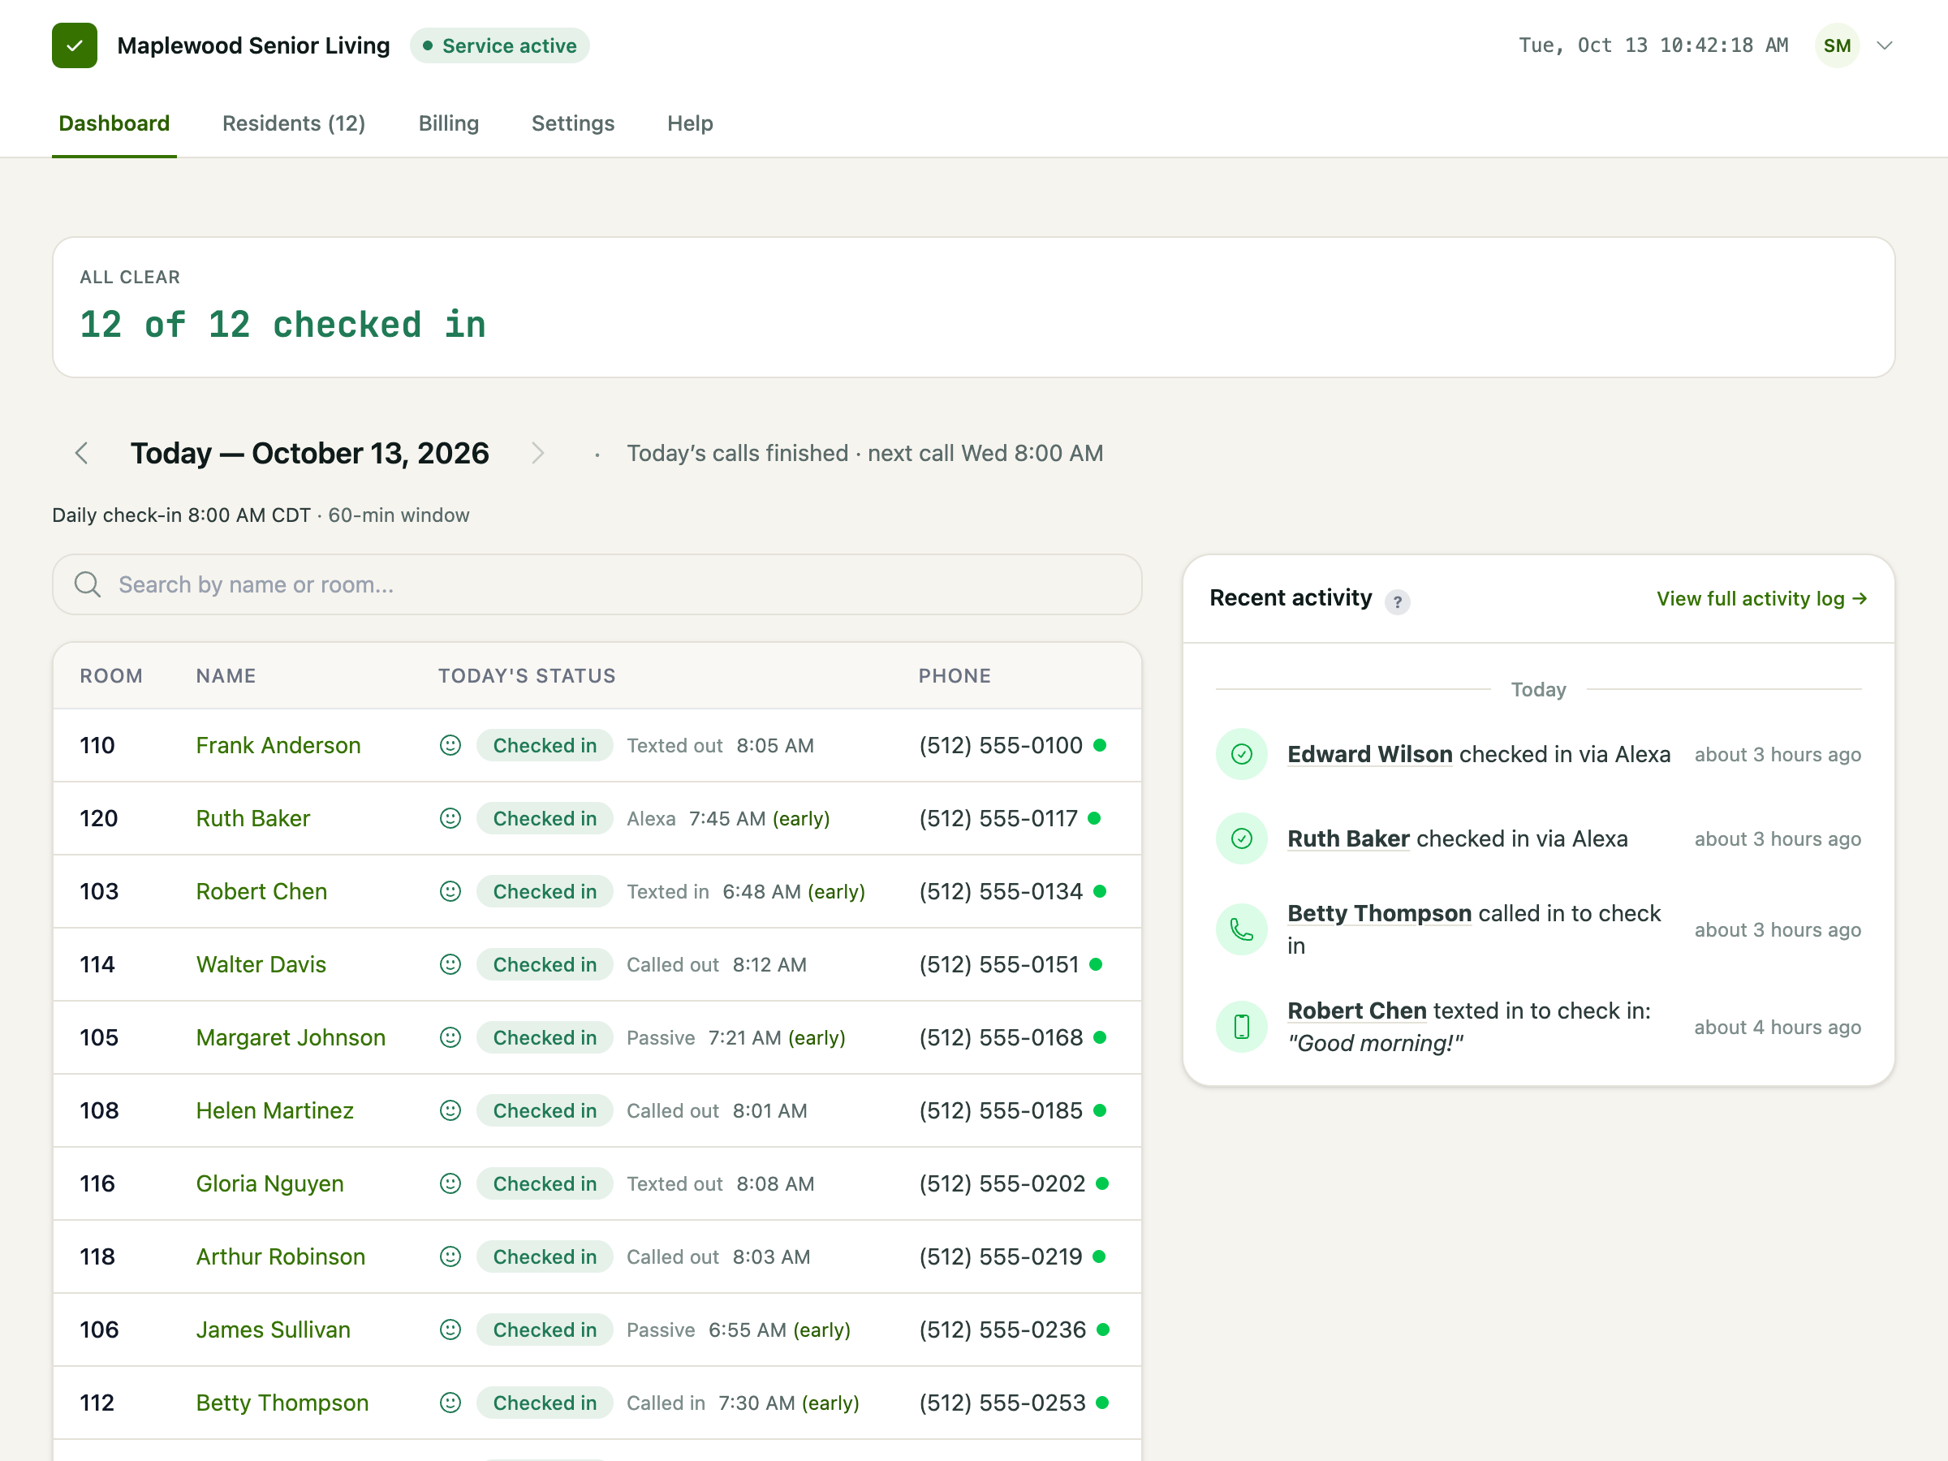
Task: Go to the next day arrow
Action: point(538,454)
